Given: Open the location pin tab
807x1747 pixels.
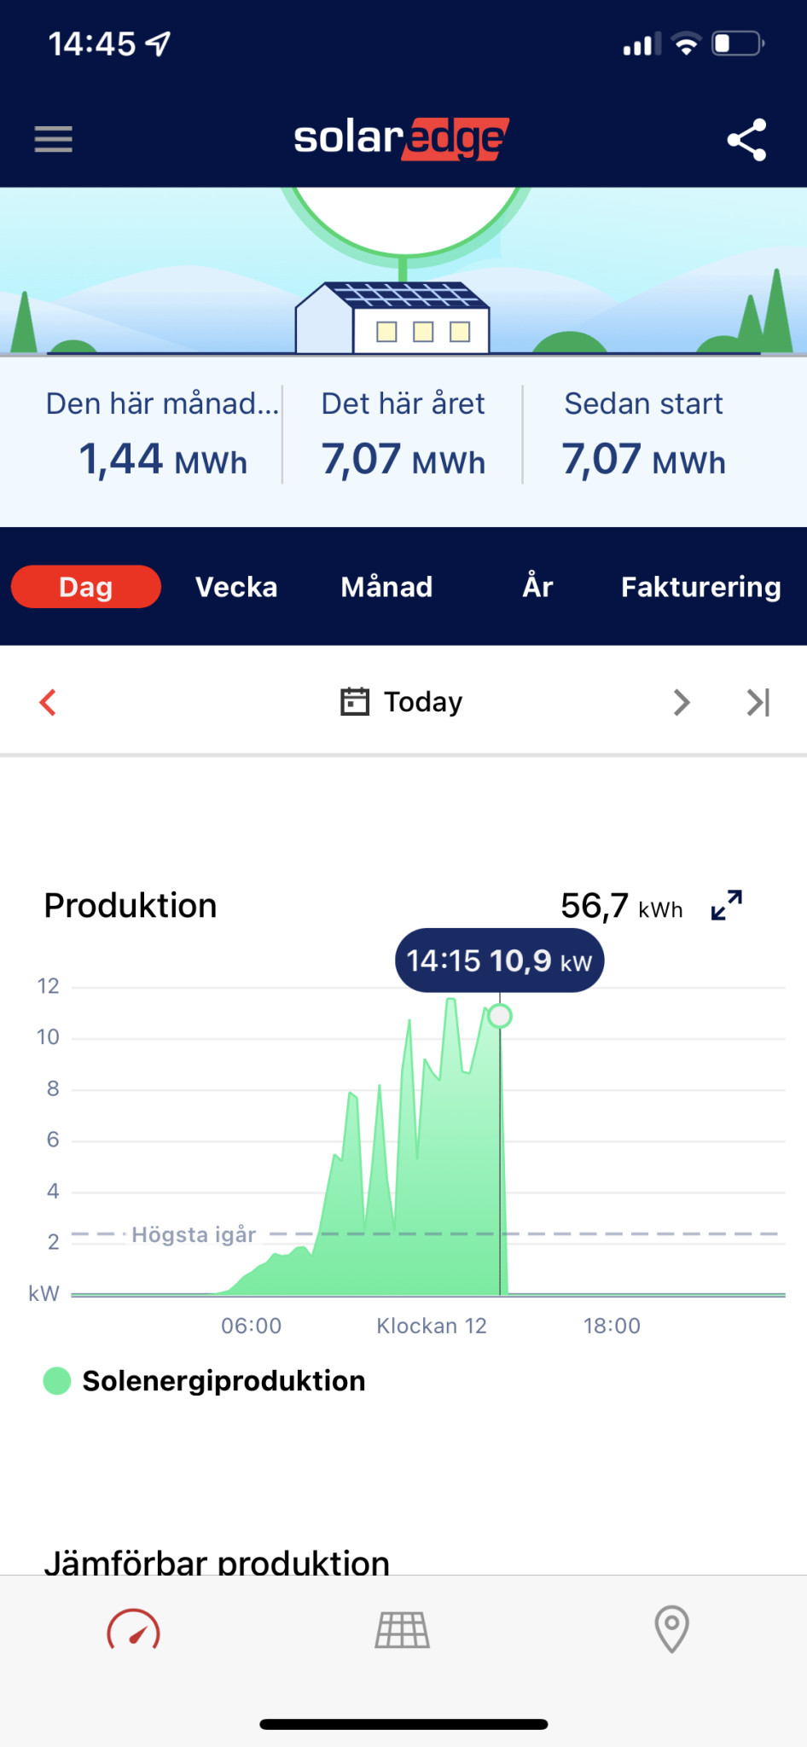Looking at the screenshot, I should click(x=671, y=1629).
